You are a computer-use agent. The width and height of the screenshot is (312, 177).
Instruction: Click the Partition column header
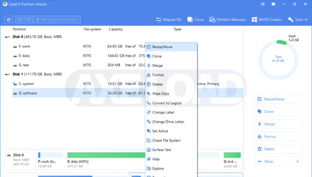tap(19, 29)
